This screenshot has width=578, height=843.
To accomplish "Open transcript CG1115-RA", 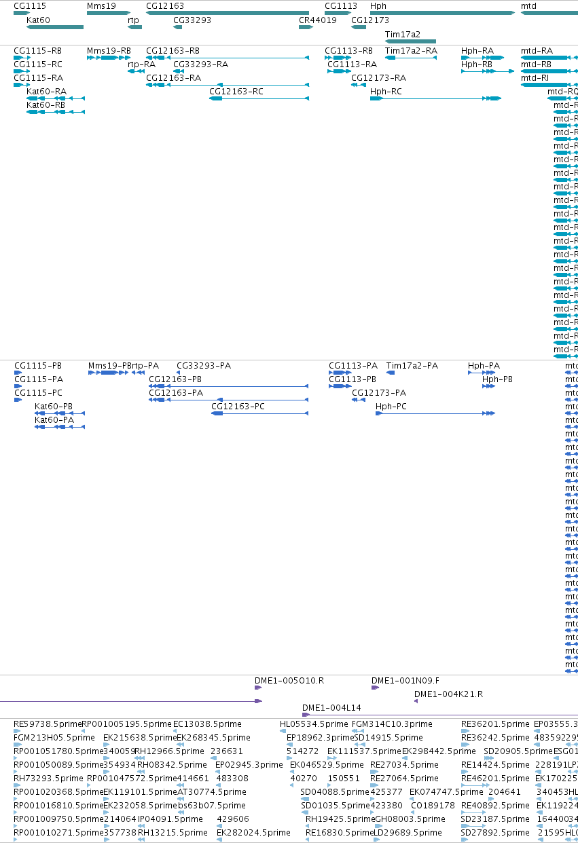I will 37,78.
